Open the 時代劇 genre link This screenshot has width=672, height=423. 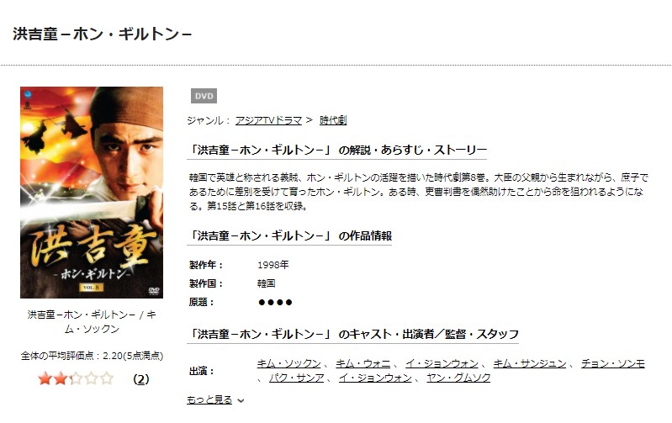coord(333,120)
